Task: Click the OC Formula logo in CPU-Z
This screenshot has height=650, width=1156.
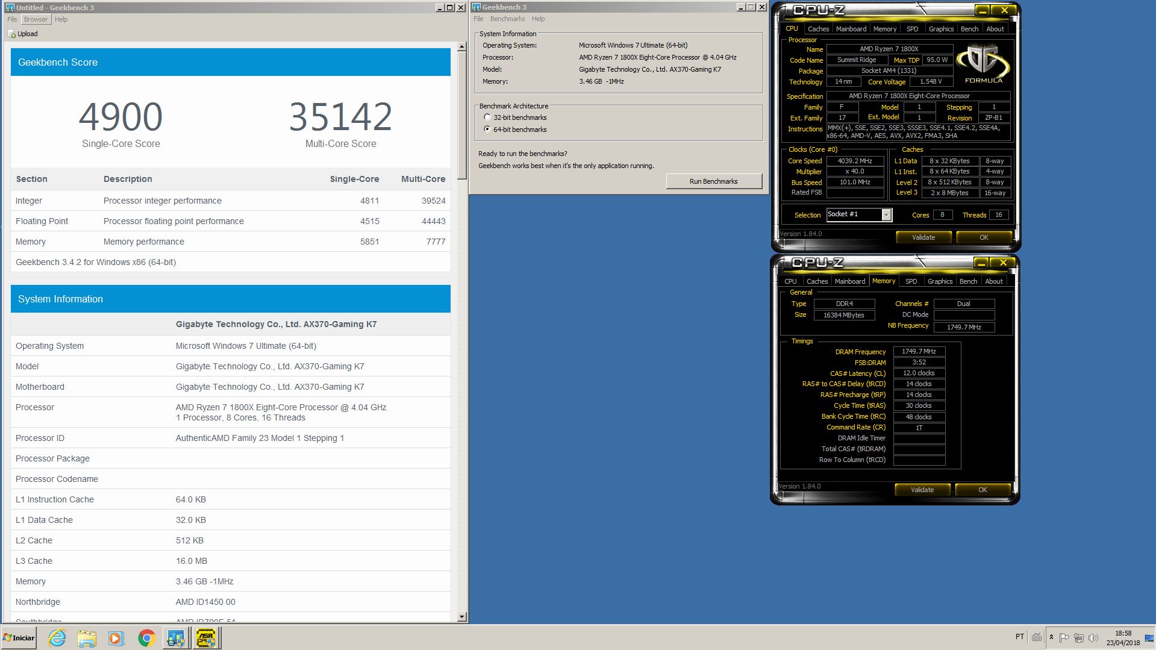Action: pyautogui.click(x=983, y=64)
